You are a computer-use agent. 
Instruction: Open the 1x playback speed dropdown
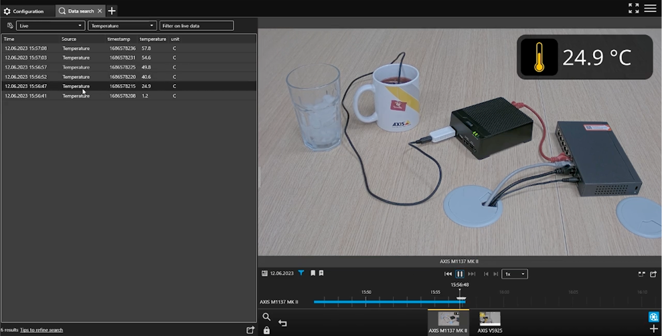[x=515, y=274]
